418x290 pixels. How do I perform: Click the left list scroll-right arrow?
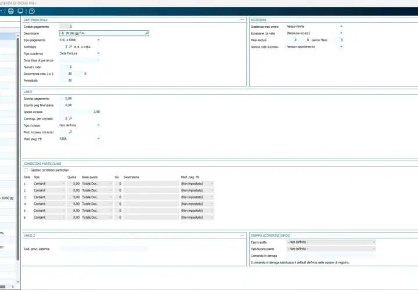pyautogui.click(x=13, y=287)
